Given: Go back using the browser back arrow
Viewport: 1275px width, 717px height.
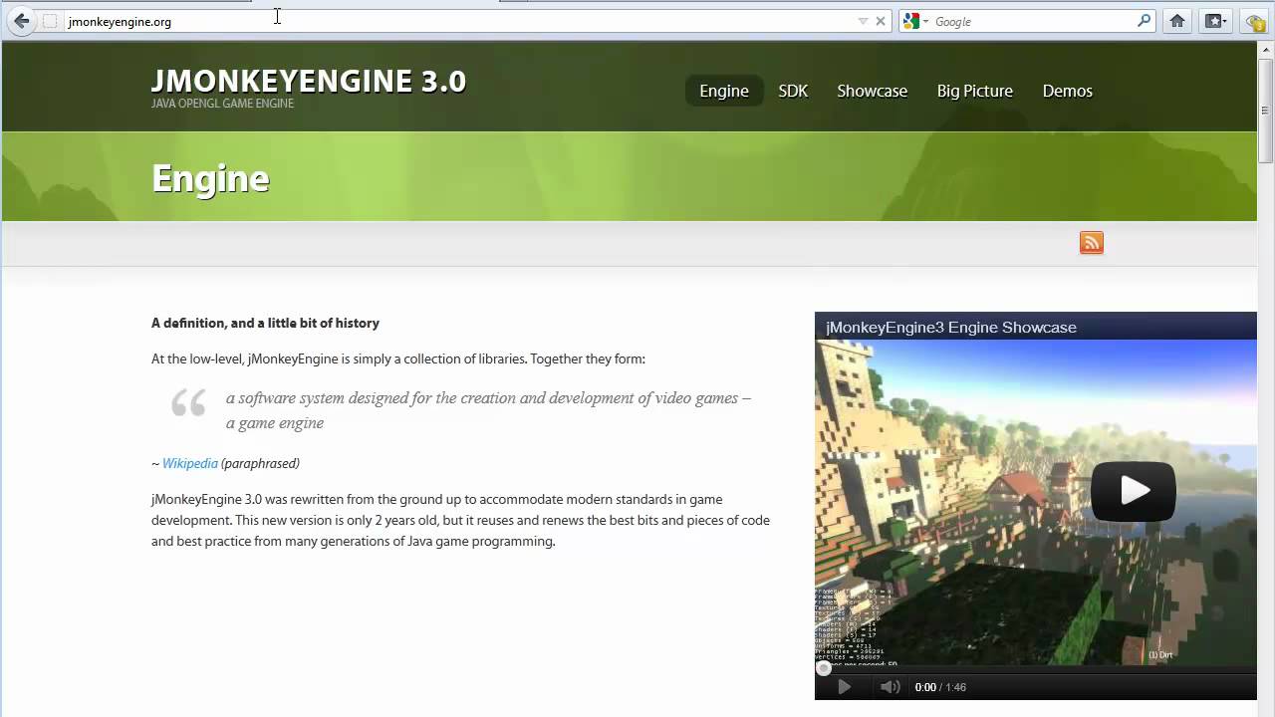Looking at the screenshot, I should point(21,21).
